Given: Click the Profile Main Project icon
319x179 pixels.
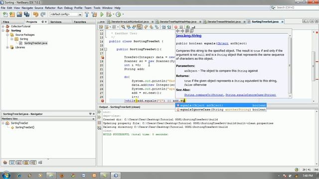Looking at the screenshot, I should (118, 14).
